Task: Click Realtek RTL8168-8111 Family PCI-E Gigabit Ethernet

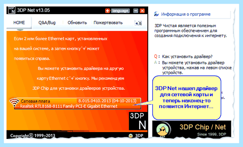Action: tap(68, 106)
